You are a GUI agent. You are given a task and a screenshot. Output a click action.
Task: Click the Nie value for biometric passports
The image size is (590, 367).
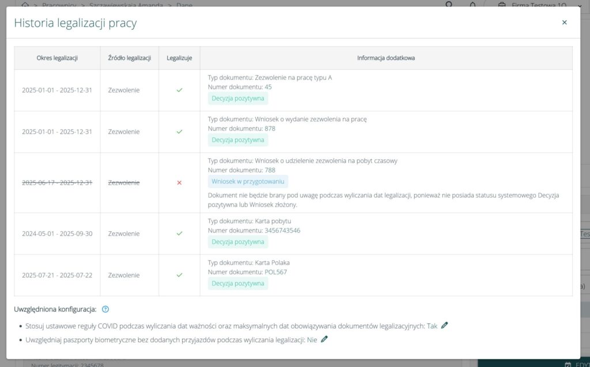312,340
